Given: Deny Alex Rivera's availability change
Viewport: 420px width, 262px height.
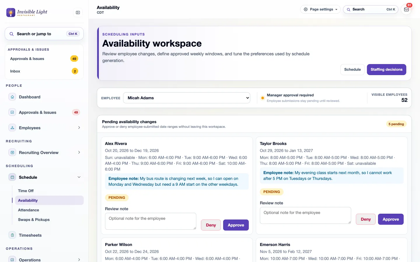Looking at the screenshot, I should (x=211, y=225).
